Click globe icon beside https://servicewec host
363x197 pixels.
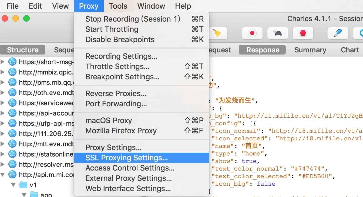tap(12, 103)
